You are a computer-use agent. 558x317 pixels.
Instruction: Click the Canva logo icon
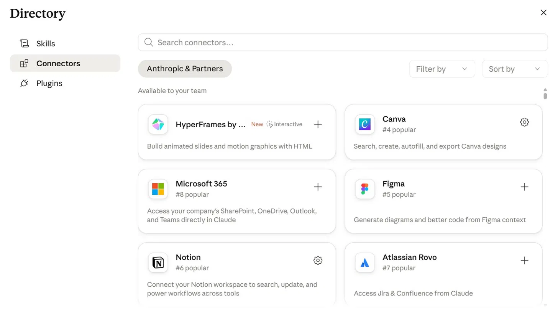click(365, 124)
